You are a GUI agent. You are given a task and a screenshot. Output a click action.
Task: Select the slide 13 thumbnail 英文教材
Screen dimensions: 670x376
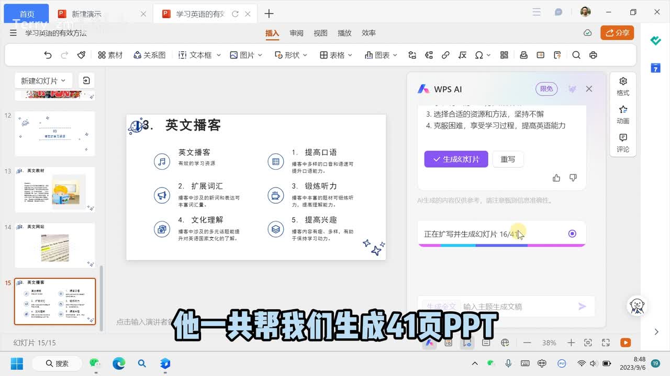coord(55,189)
